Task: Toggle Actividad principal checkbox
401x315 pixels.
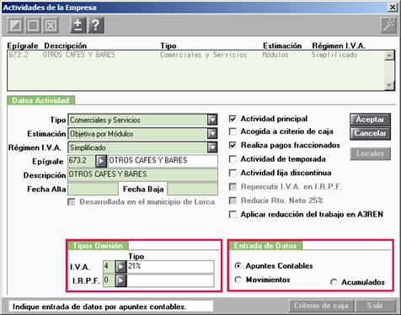Action: 233,119
